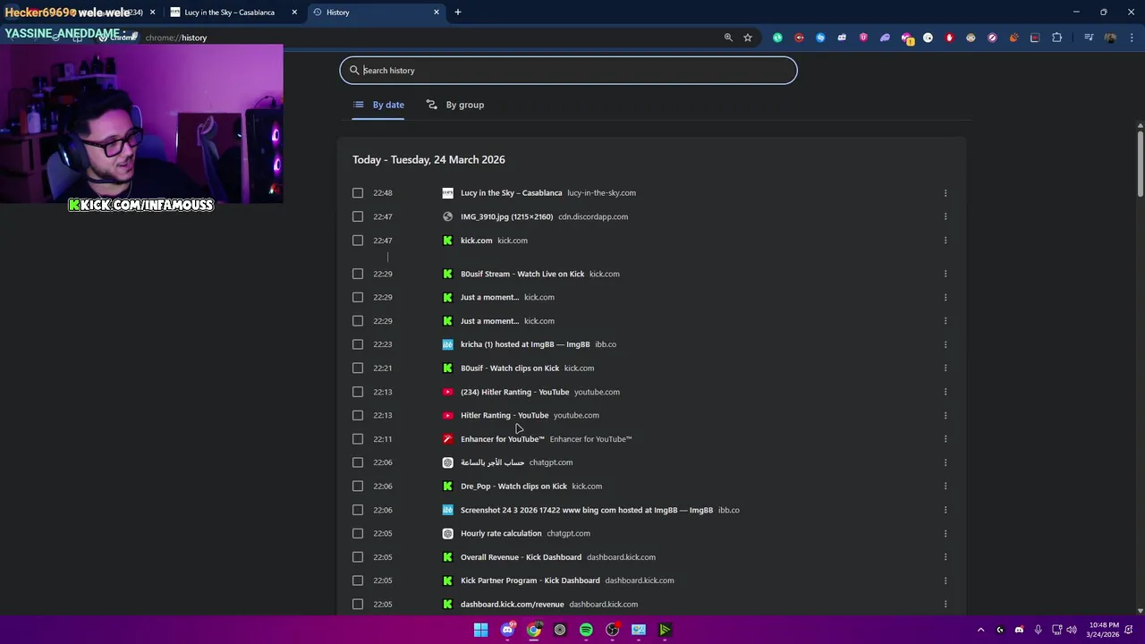
Task: Open Spotify from the taskbar
Action: click(586, 630)
